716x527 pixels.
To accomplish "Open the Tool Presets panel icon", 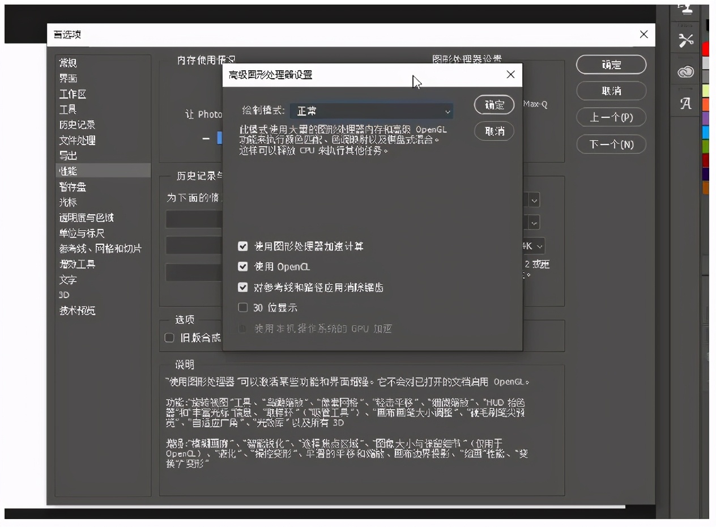I will point(686,40).
